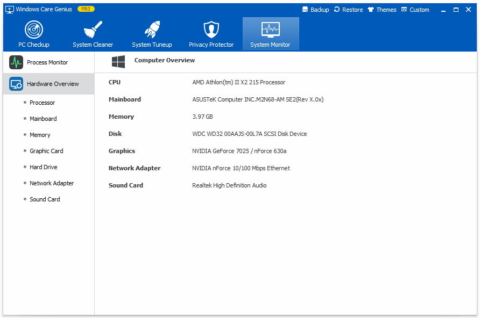Click the Windows Care Genius app logo
The height and width of the screenshot is (318, 480).
click(x=10, y=10)
